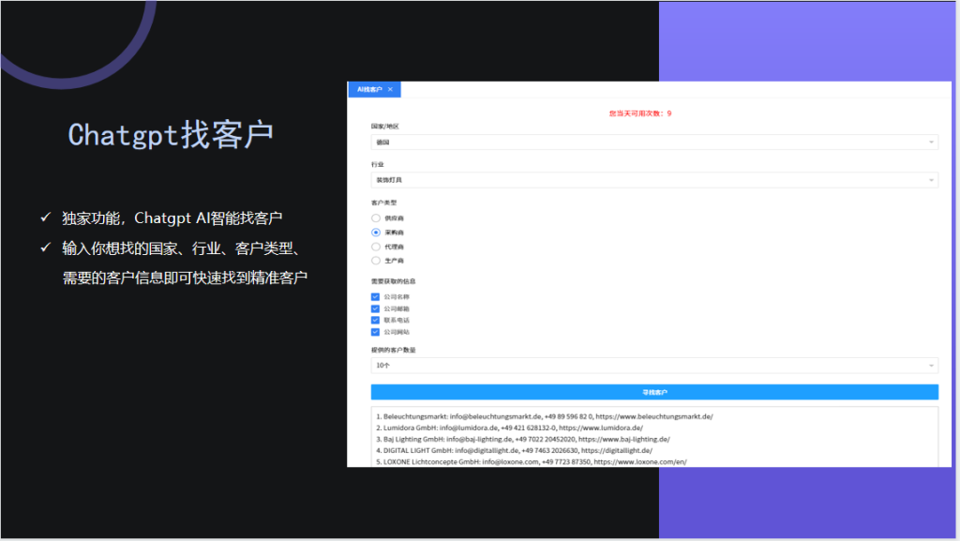Choose the 代理商 customer type

click(x=376, y=247)
